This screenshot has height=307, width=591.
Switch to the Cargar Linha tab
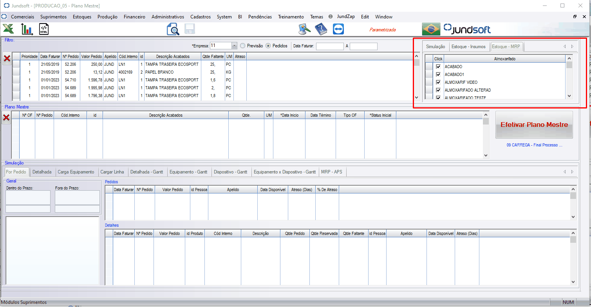pos(112,172)
